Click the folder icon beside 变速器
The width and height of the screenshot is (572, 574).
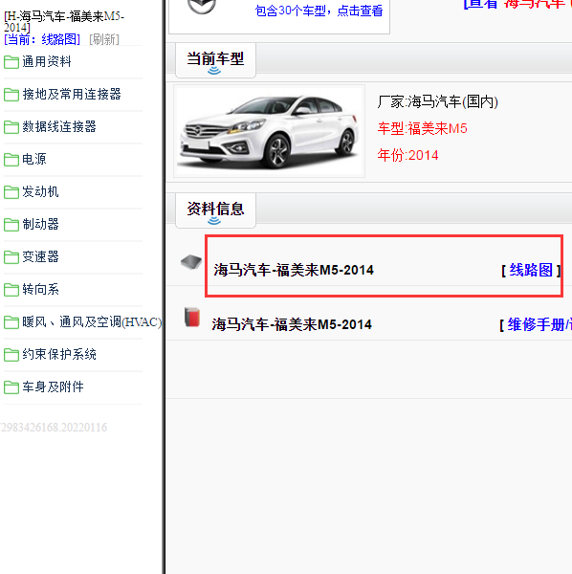(11, 257)
